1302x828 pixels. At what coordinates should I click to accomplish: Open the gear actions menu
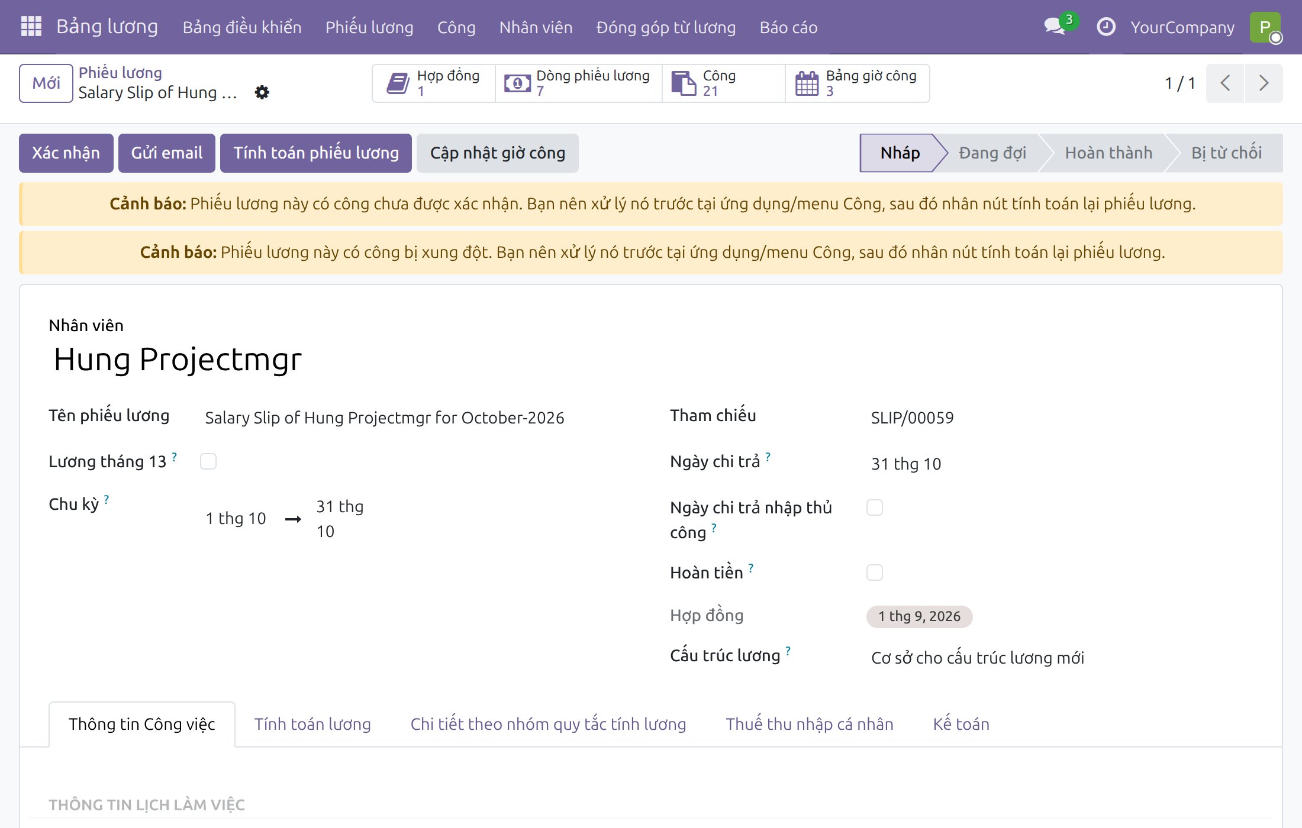262,93
